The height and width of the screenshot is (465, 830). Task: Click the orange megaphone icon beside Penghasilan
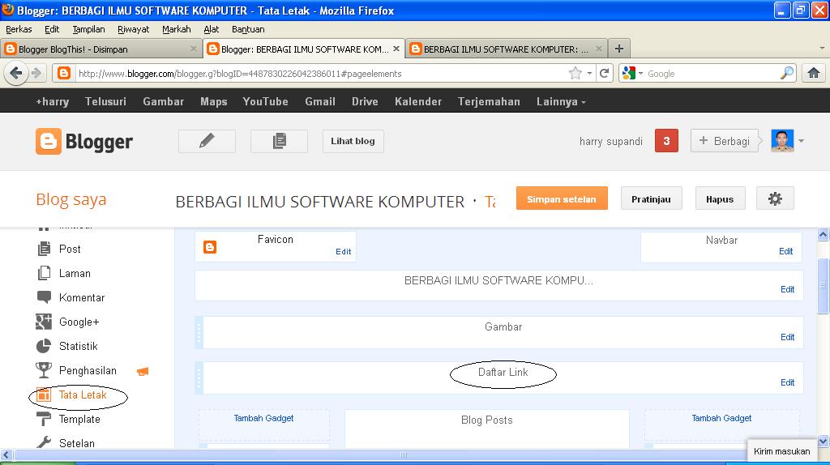click(143, 371)
